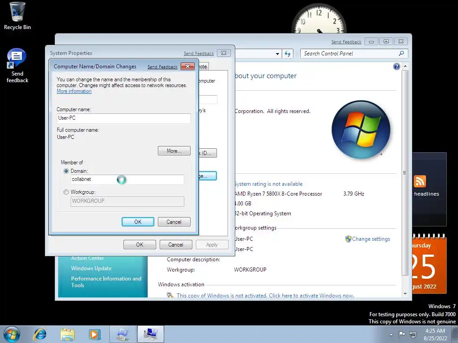Click the RSS feed headlines gadget icon

tap(420, 181)
